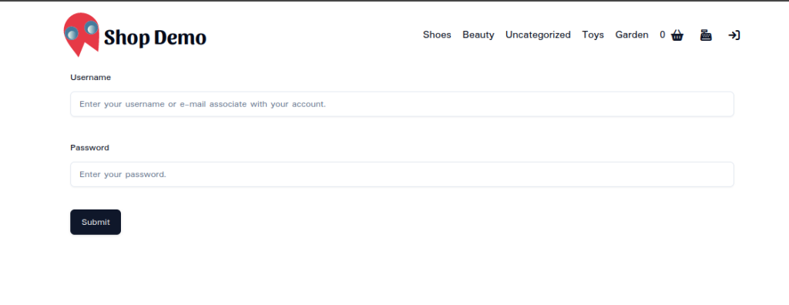Click the Username label
The width and height of the screenshot is (789, 305).
click(91, 78)
